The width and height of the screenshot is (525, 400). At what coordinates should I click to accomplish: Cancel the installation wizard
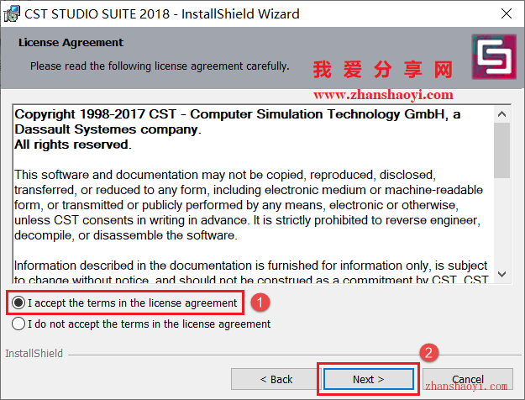[x=468, y=379]
